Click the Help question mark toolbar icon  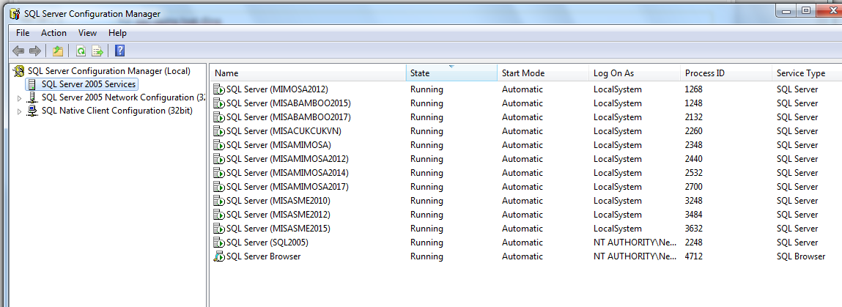119,51
